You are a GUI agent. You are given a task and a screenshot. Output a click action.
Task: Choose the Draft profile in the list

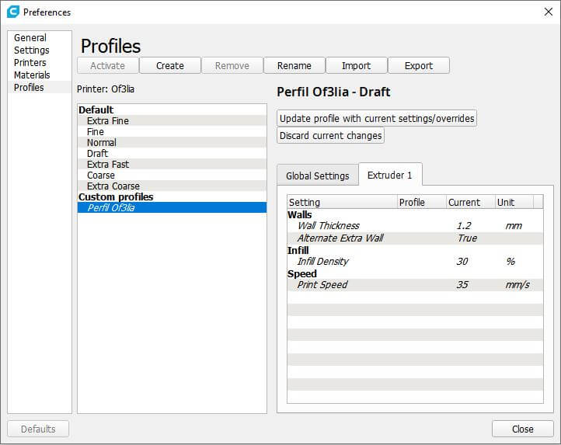[x=98, y=154]
